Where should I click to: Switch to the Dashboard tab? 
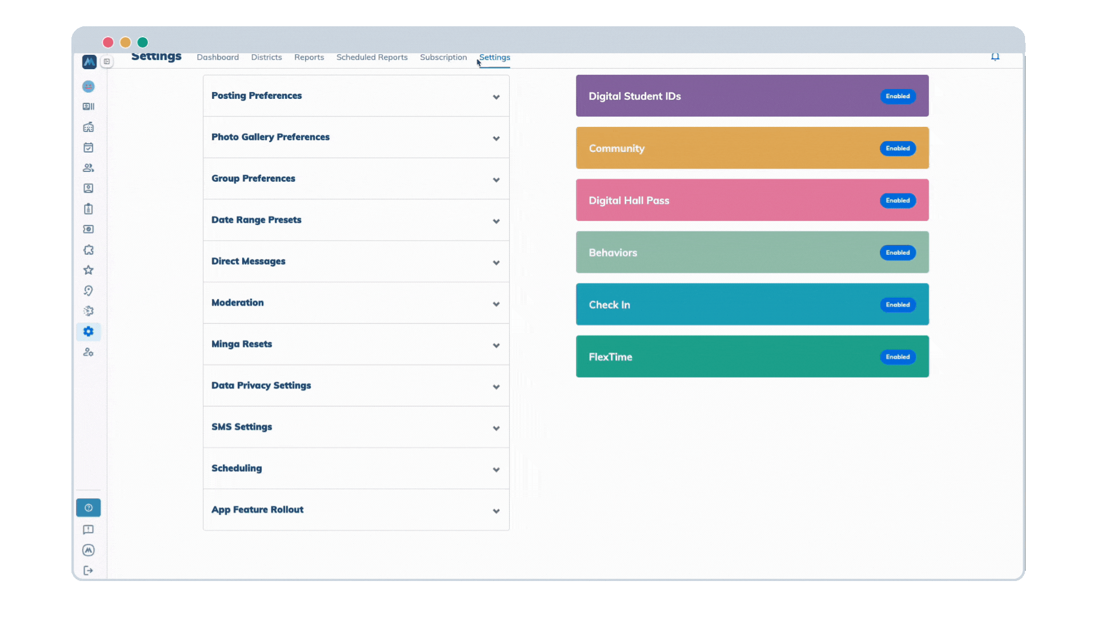(x=218, y=57)
